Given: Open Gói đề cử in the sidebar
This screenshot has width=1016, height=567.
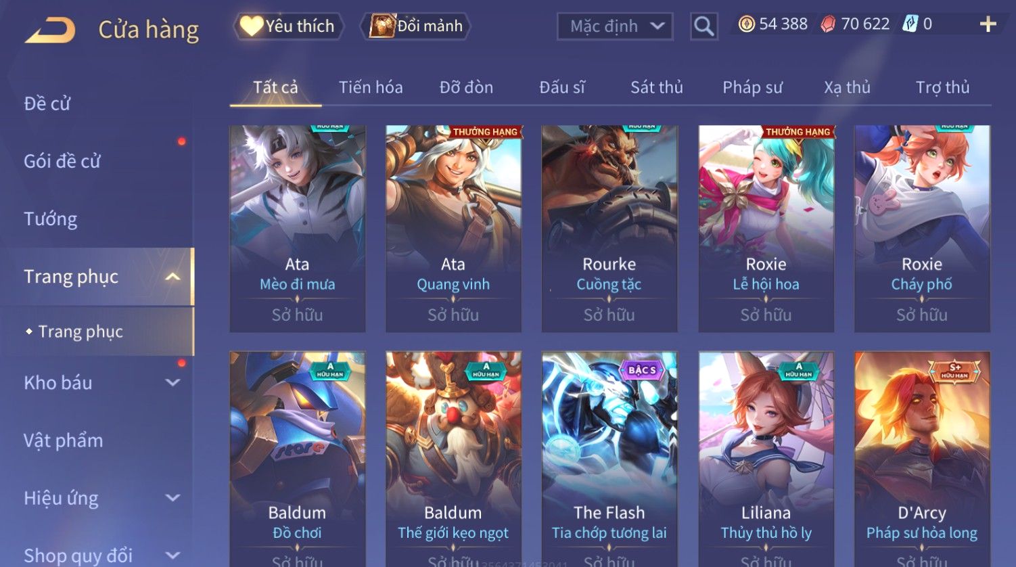Looking at the screenshot, I should (x=62, y=161).
